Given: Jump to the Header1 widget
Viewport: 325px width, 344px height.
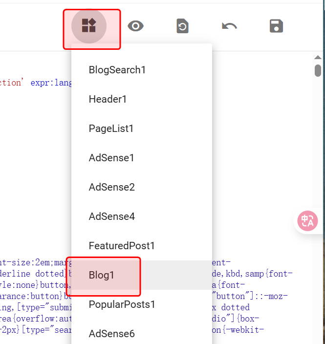Looking at the screenshot, I should [x=108, y=99].
